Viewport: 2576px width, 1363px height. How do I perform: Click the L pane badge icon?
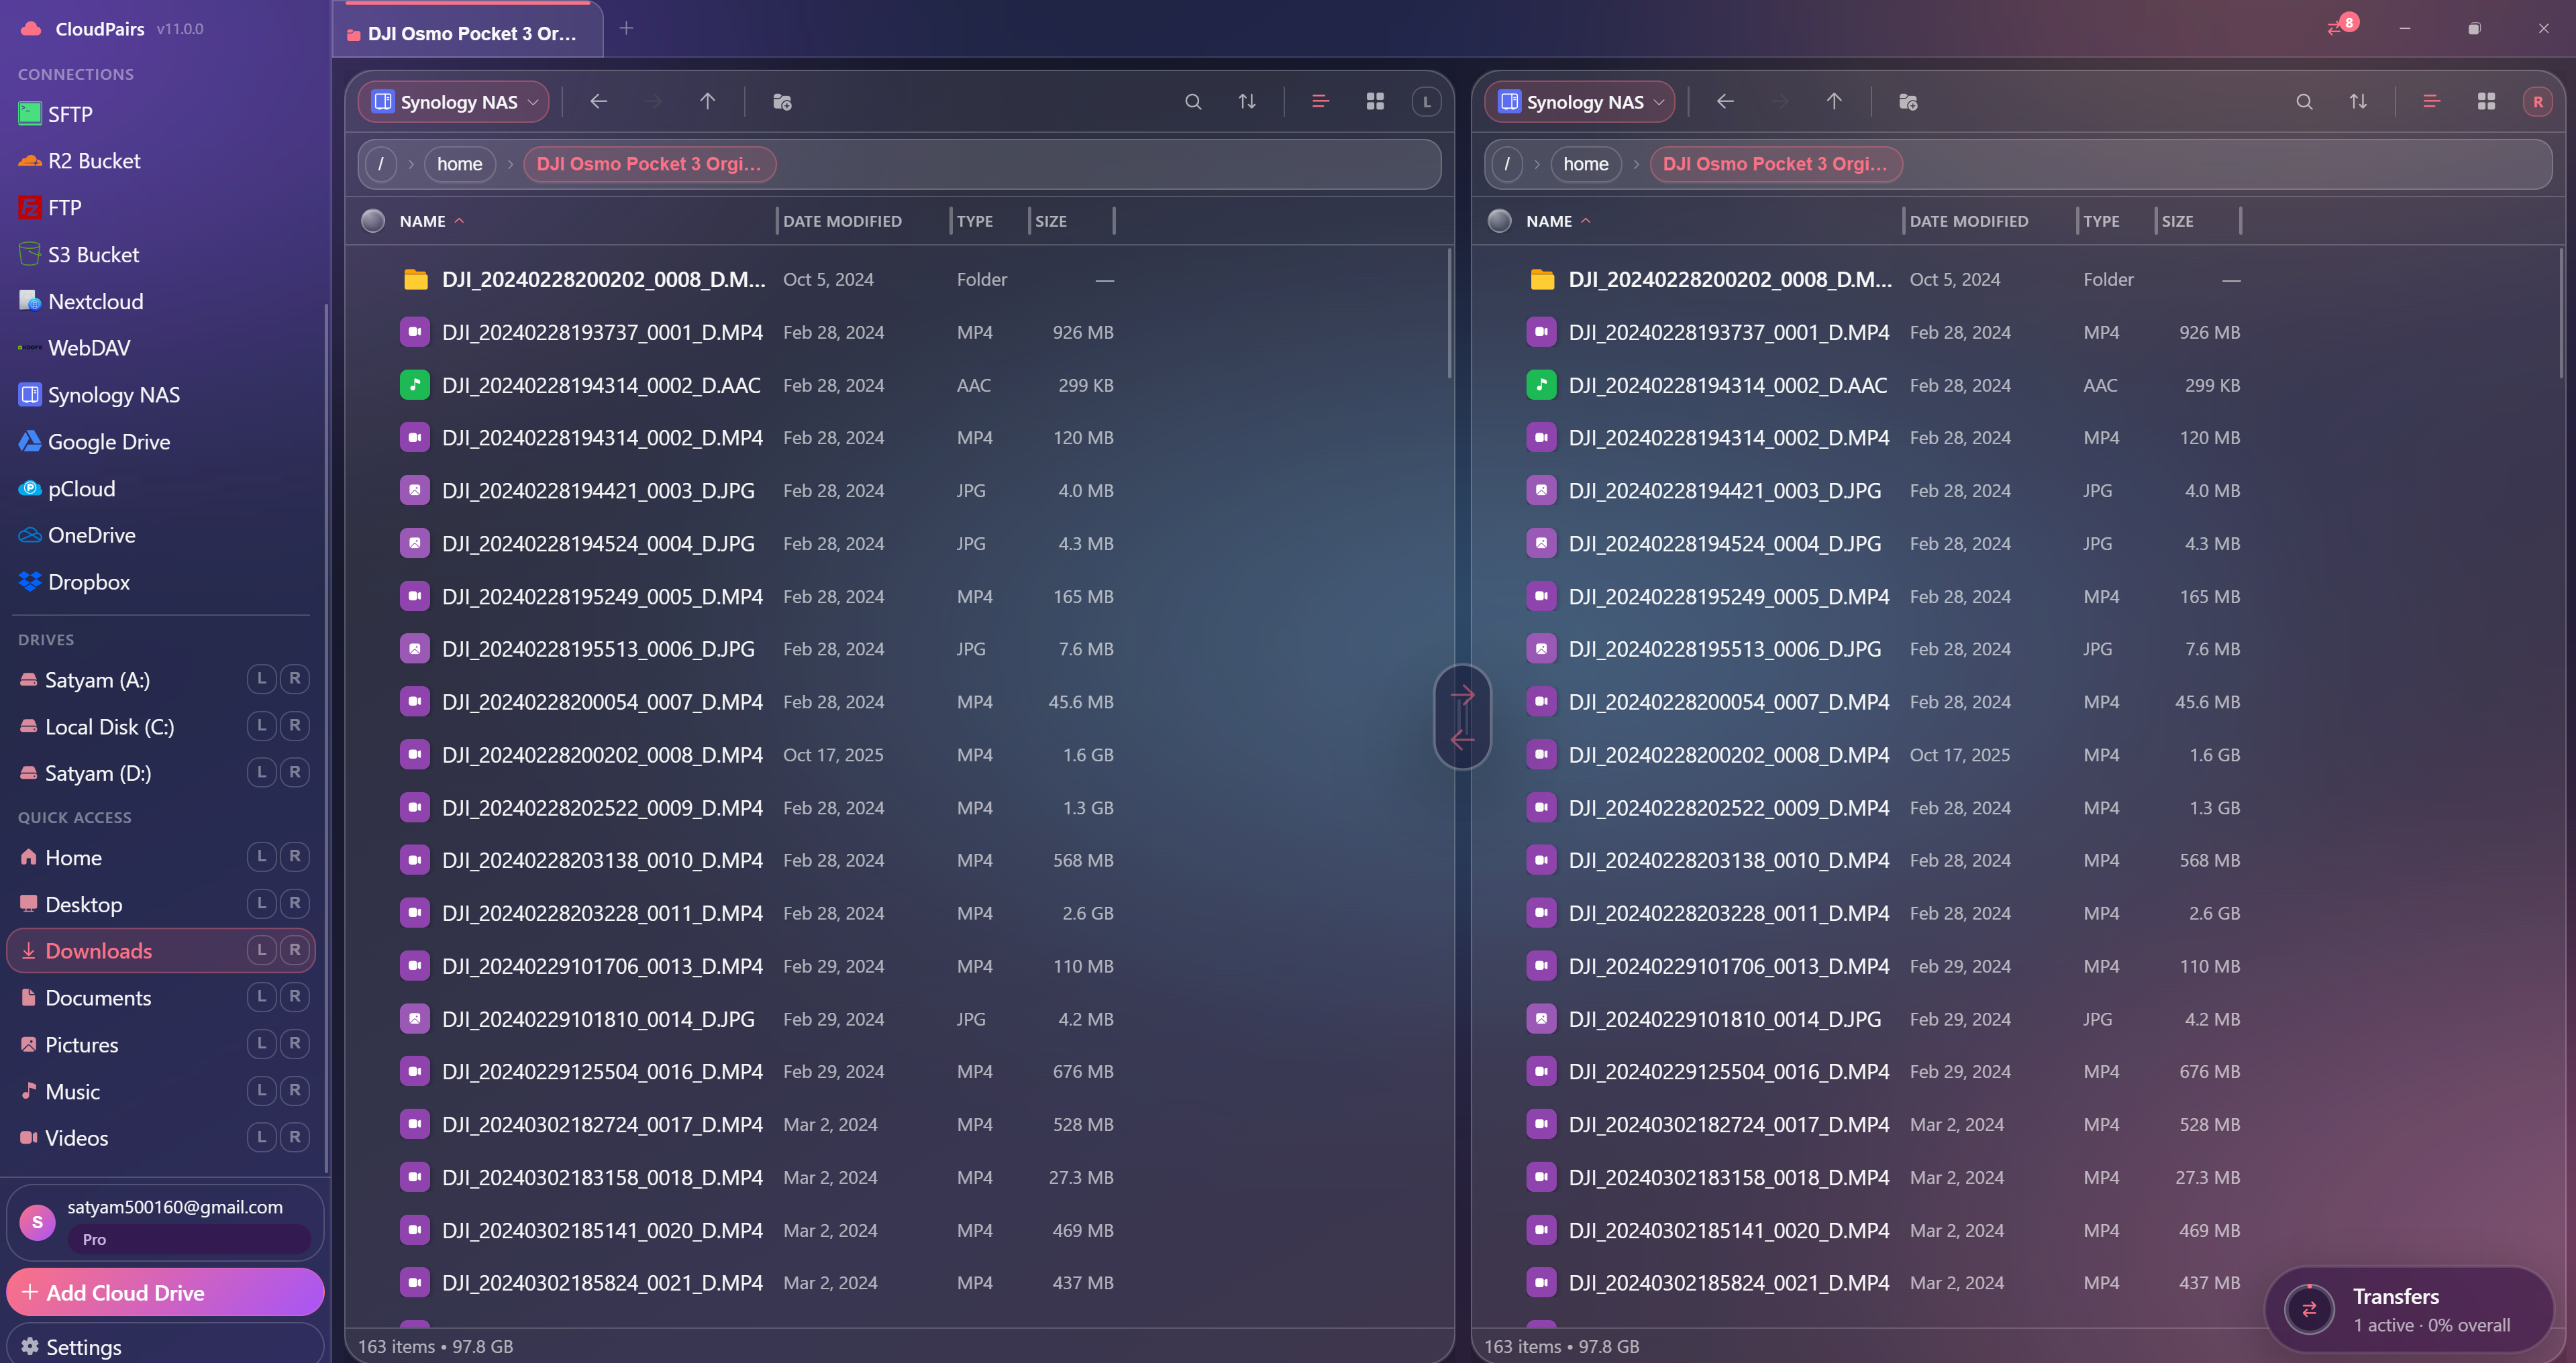tap(1426, 102)
